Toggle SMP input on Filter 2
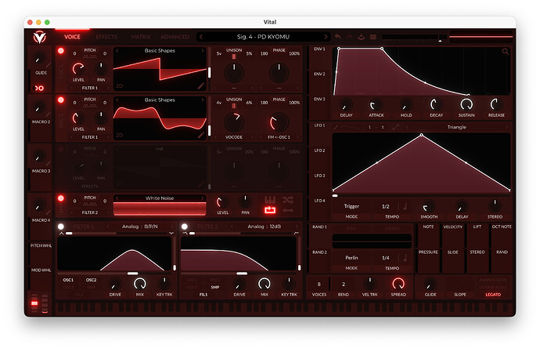540x348 pixels. 215,287
